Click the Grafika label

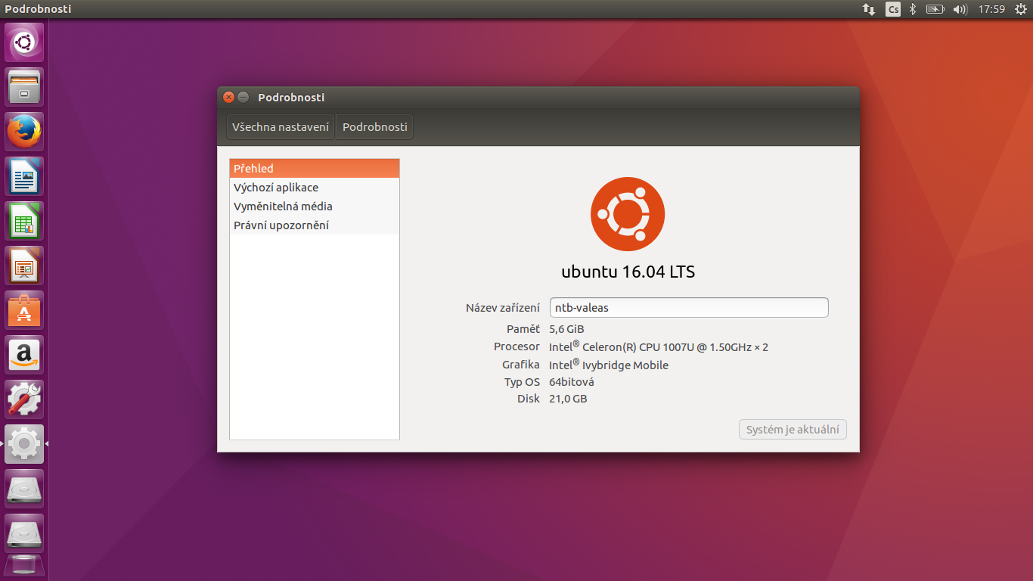(x=521, y=365)
